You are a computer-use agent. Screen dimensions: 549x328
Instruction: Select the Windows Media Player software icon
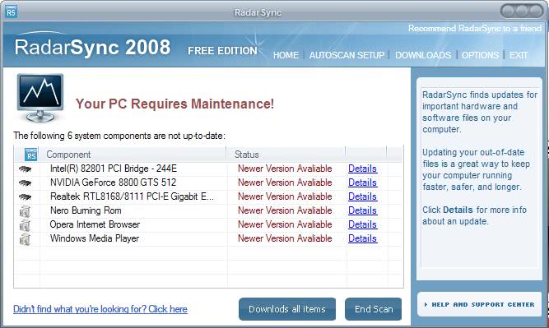pyautogui.click(x=25, y=239)
